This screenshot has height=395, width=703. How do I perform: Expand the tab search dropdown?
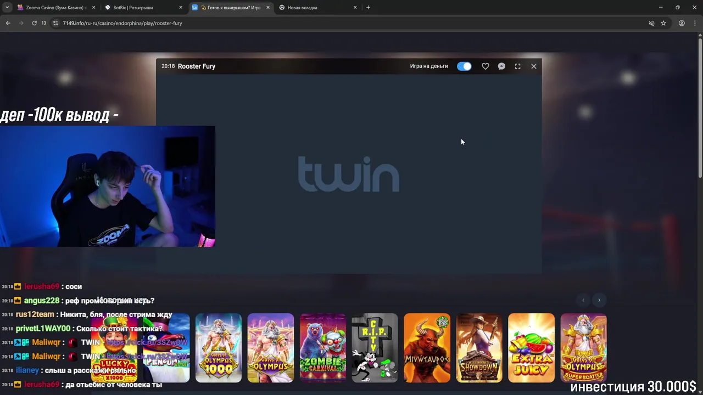click(x=7, y=8)
